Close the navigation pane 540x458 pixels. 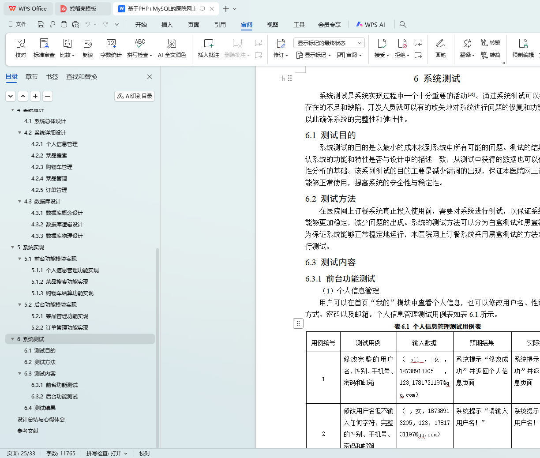tap(150, 77)
